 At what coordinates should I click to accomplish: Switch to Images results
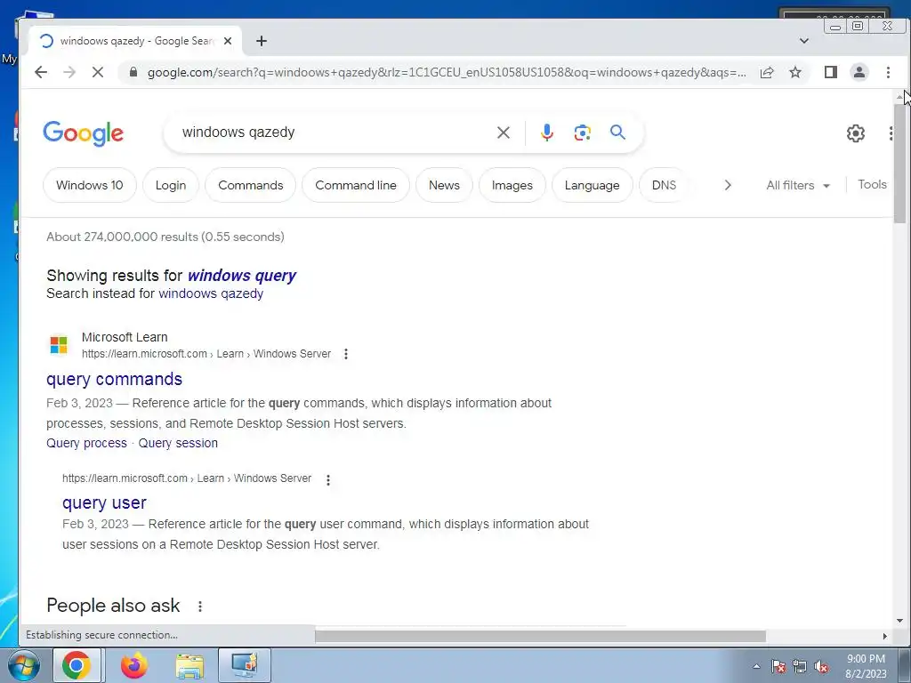coord(512,185)
